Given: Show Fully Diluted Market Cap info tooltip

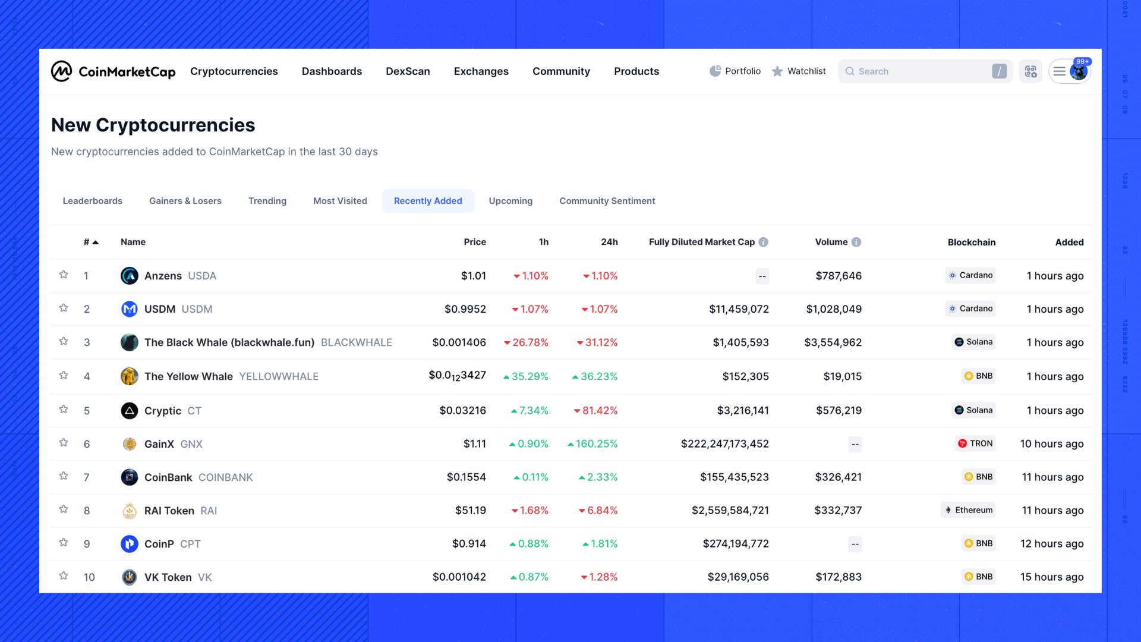Looking at the screenshot, I should (x=764, y=242).
